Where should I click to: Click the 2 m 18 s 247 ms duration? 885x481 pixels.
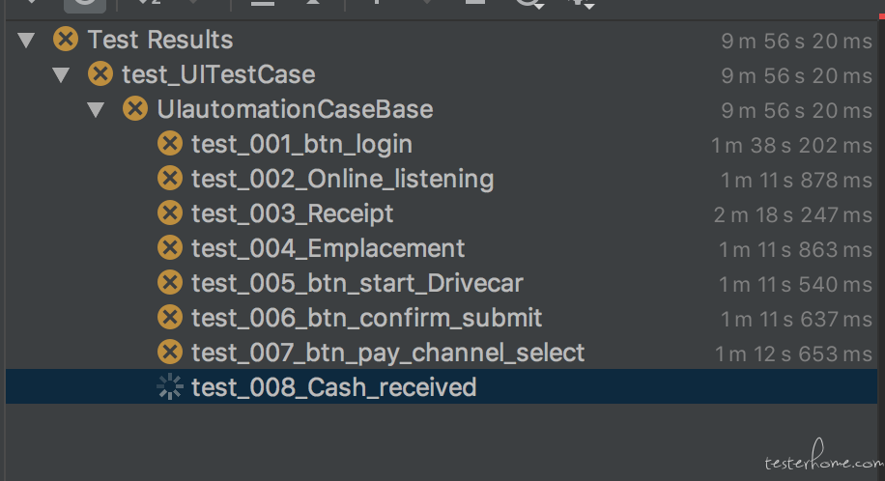pyautogui.click(x=793, y=214)
